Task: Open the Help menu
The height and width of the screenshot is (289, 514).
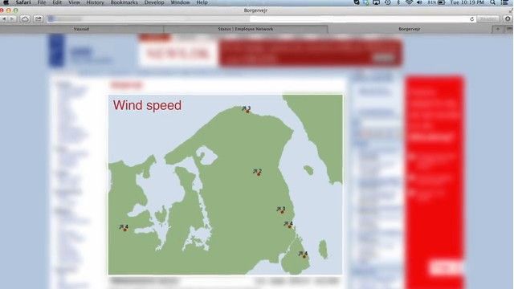Action: [202, 2]
